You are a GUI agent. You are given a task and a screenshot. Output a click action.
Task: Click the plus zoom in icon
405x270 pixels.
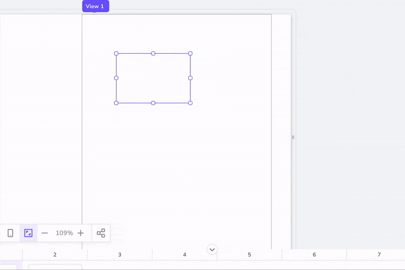point(80,233)
